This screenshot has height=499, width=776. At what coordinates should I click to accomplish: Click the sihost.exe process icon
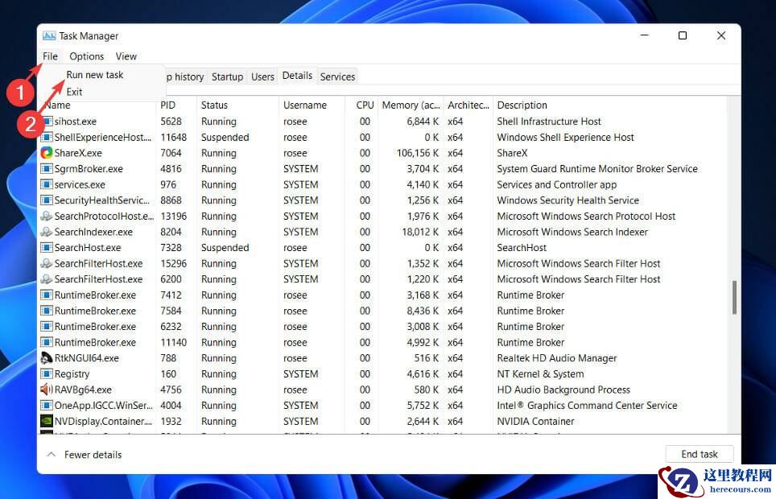tap(47, 122)
